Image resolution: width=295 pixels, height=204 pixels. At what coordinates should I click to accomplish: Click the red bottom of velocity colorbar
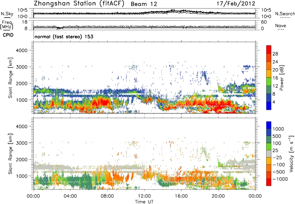coord(269,182)
